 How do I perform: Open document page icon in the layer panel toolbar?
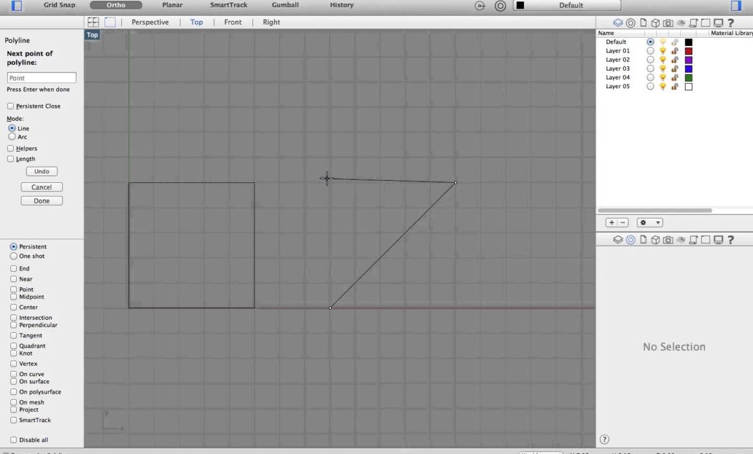[x=643, y=23]
